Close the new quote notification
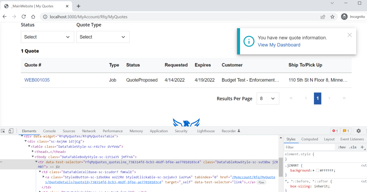 pyautogui.click(x=350, y=35)
